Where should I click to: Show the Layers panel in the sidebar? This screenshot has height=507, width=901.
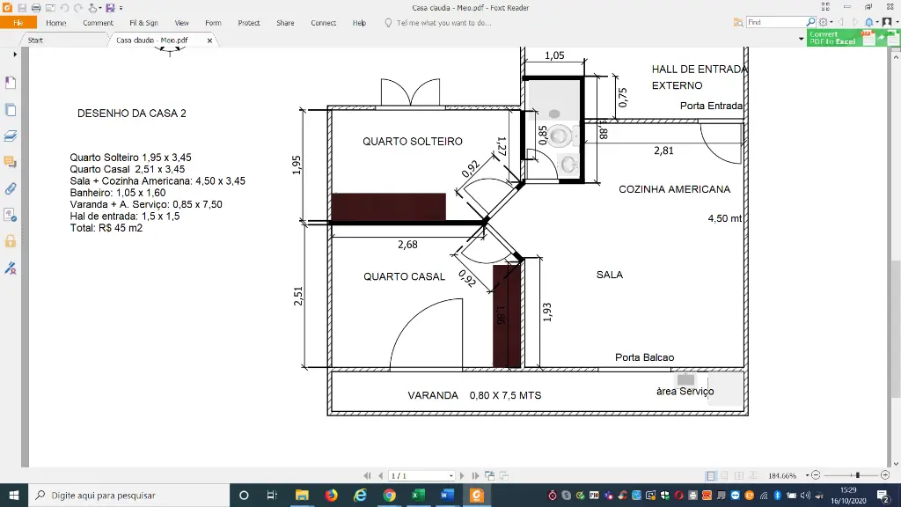[x=11, y=136]
